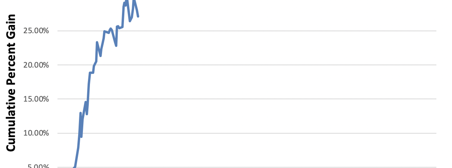Click the blue line's V-shaped dip above 25%
The image size is (452, 168).
(x=130, y=21)
